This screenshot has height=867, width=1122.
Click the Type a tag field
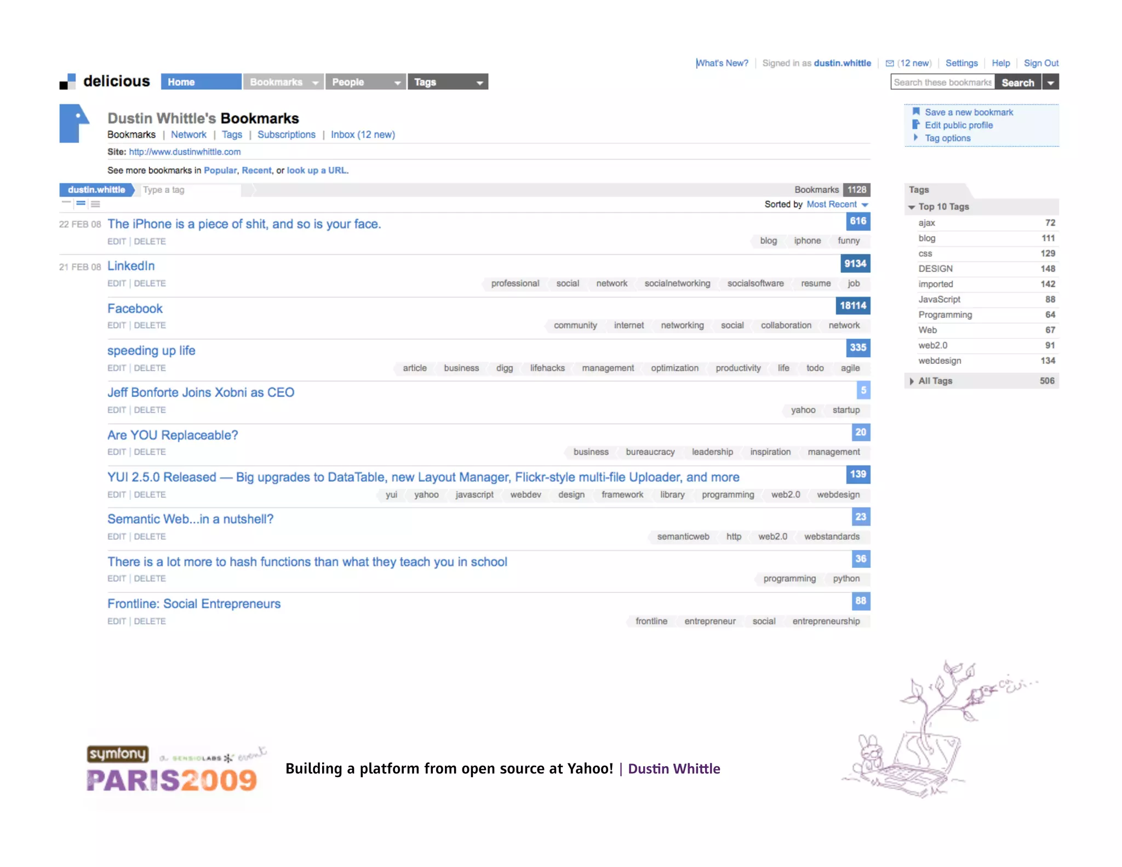pyautogui.click(x=191, y=190)
